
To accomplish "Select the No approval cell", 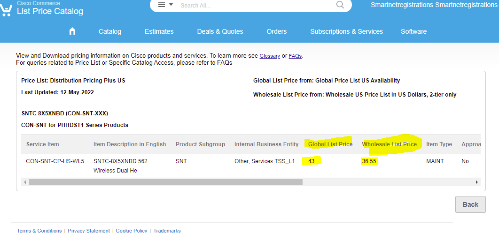I will 465,161.
